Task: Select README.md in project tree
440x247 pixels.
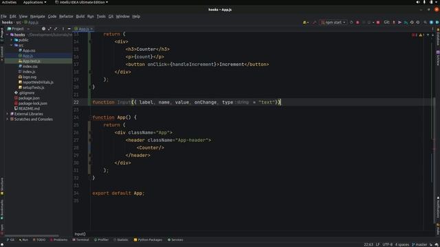Action: [x=29, y=108]
